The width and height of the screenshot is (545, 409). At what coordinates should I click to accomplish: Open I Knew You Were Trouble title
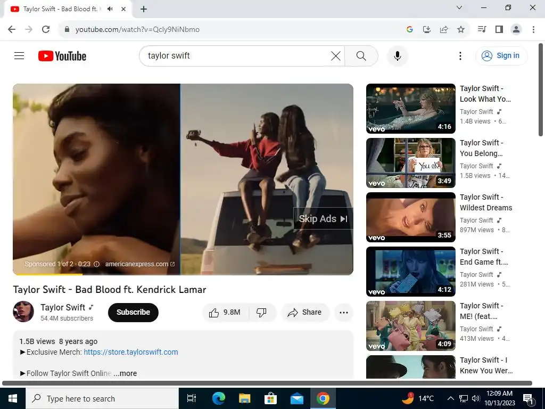pos(486,365)
